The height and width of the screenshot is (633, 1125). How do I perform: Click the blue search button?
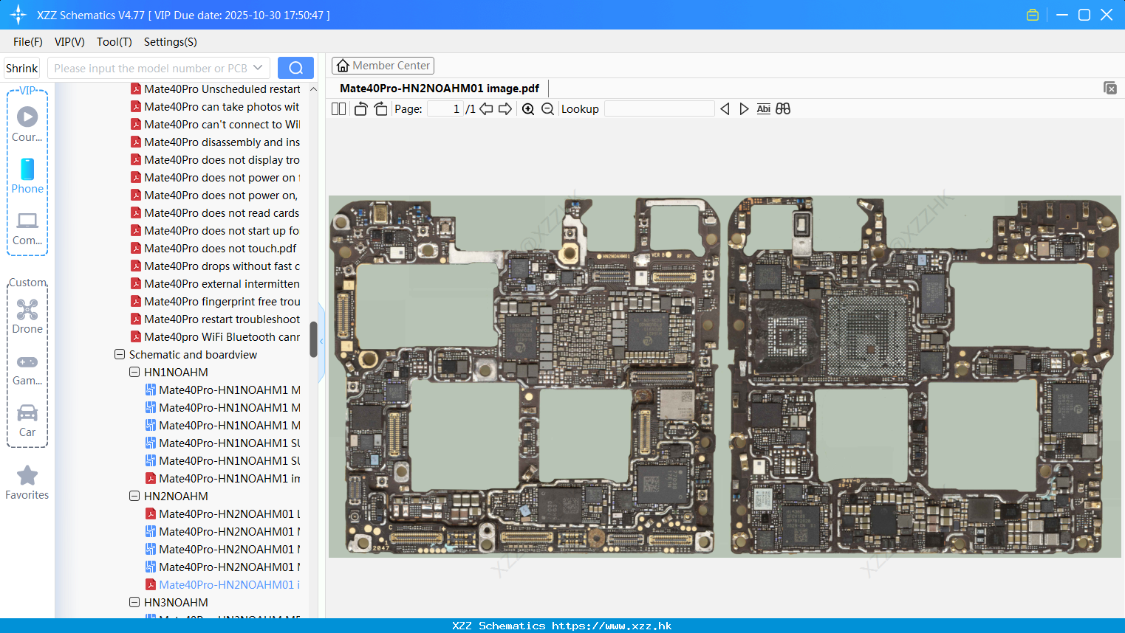point(295,68)
